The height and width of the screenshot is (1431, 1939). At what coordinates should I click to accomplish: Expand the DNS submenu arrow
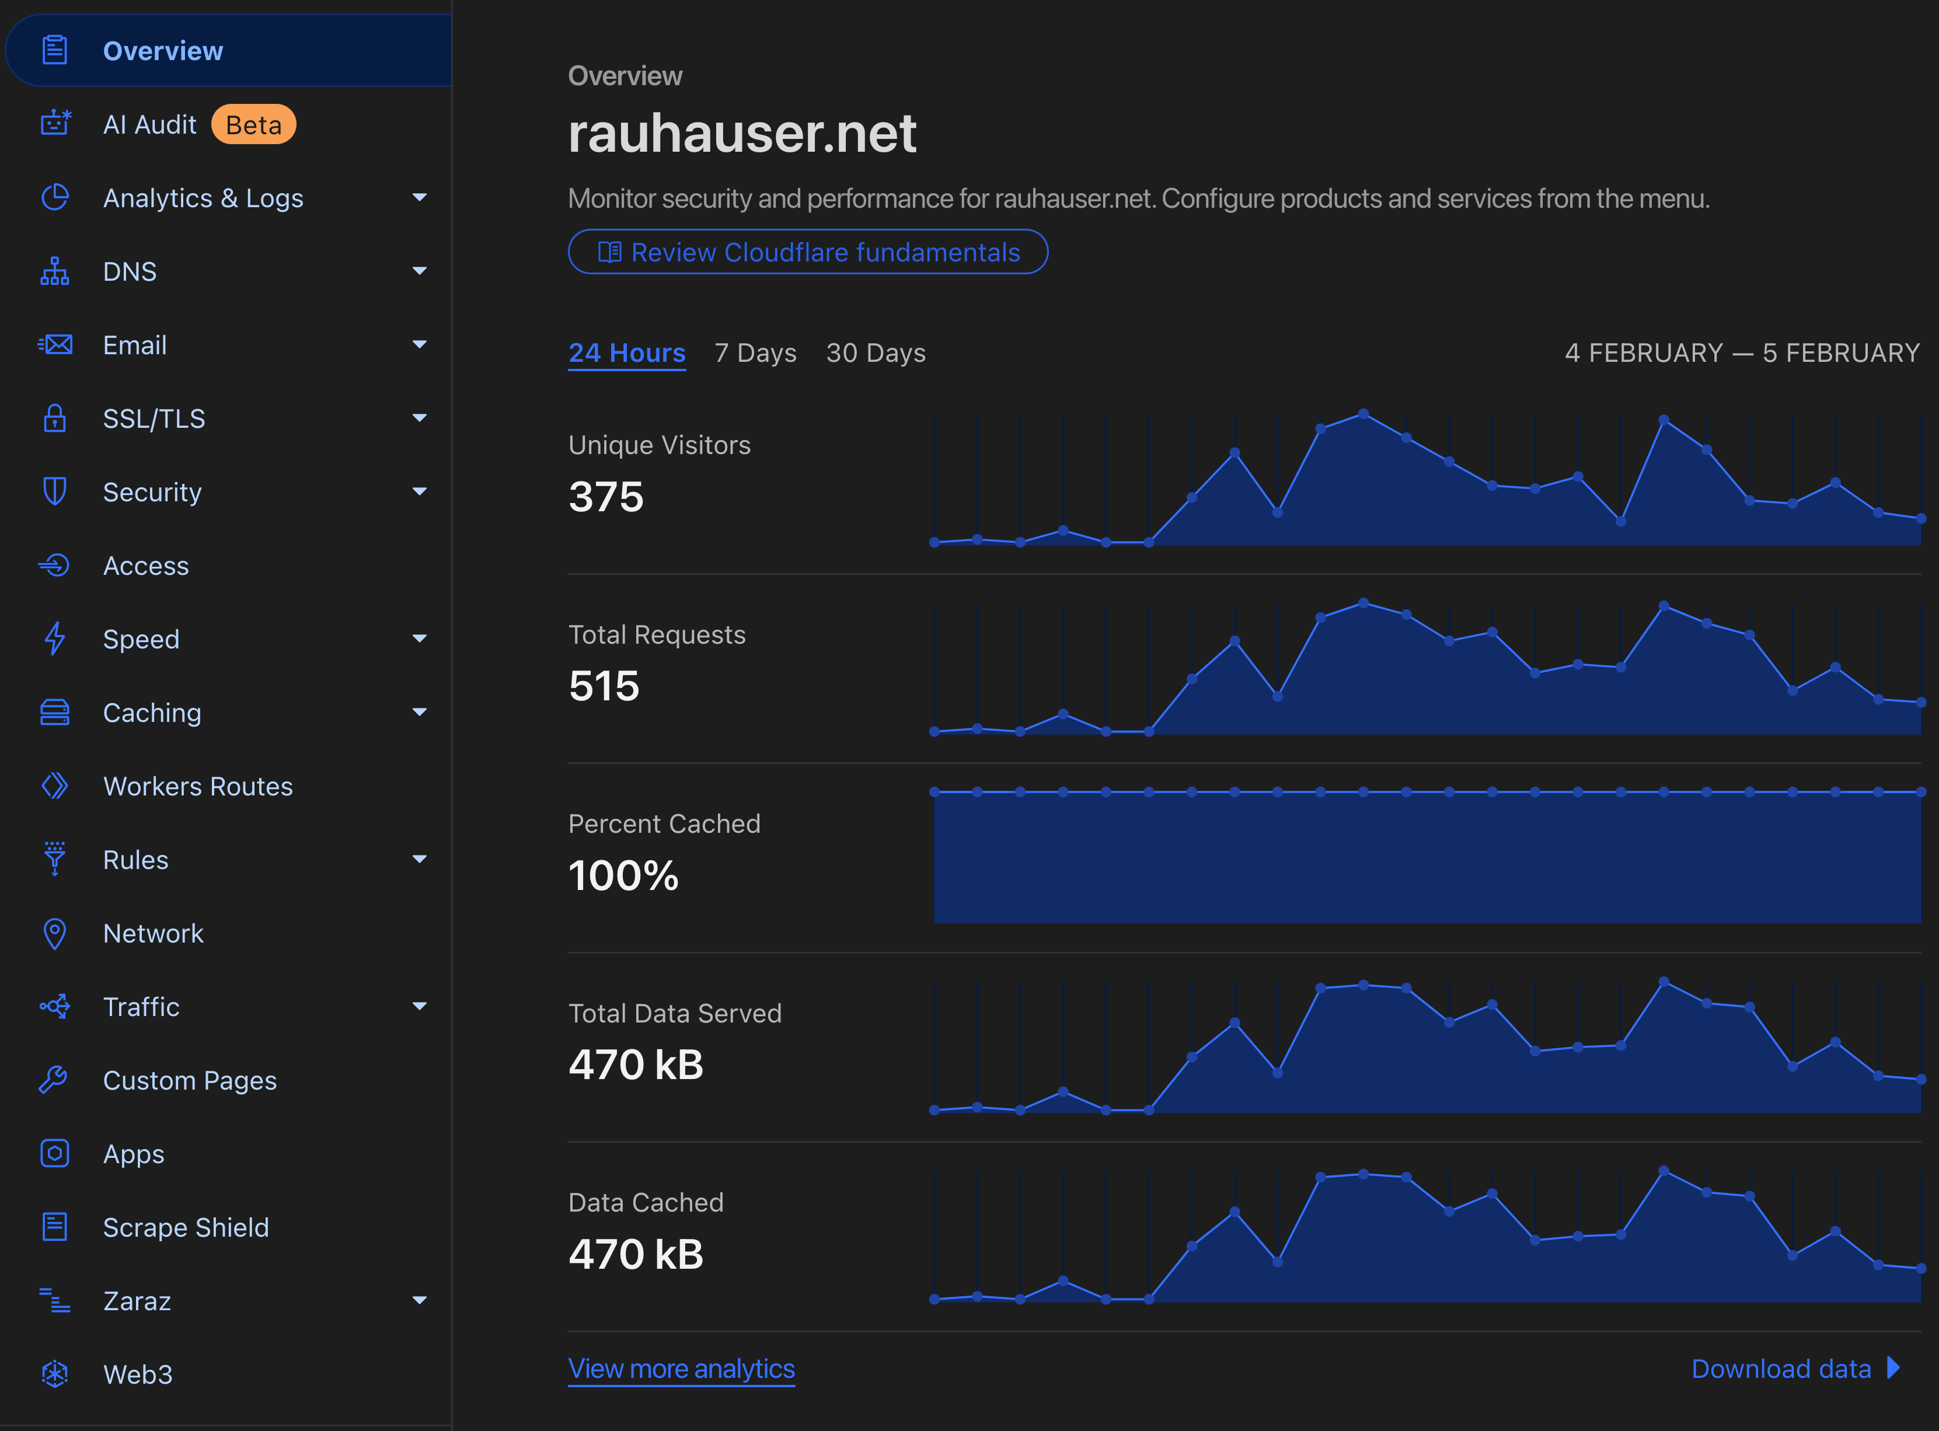click(419, 271)
